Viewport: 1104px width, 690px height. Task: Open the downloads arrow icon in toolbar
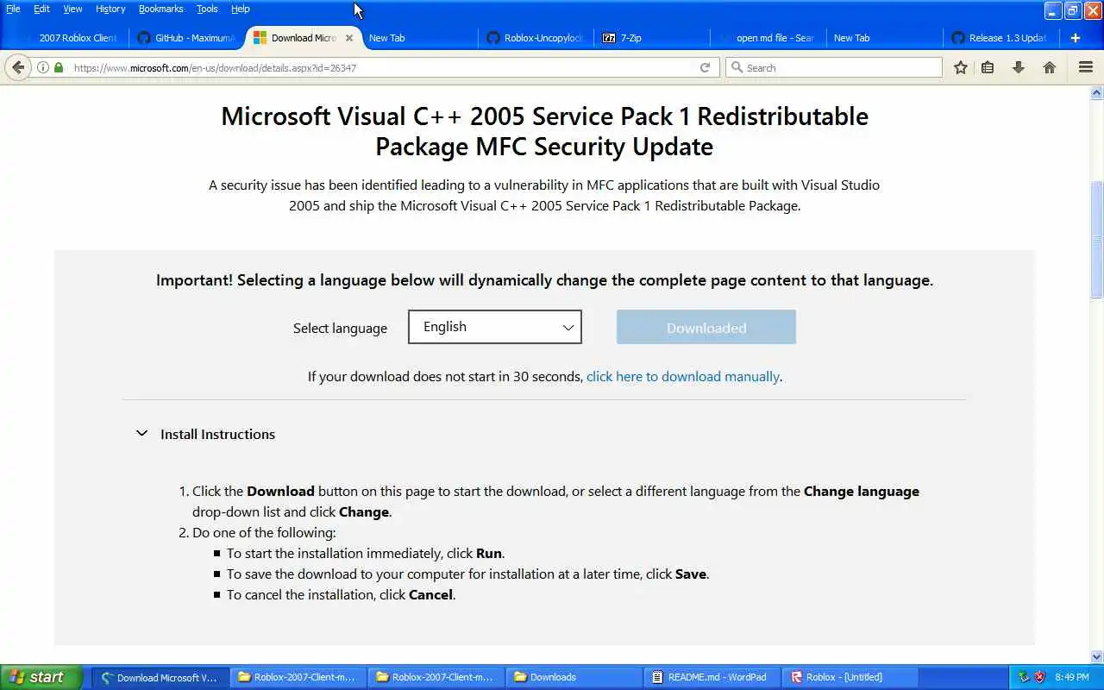(1019, 67)
